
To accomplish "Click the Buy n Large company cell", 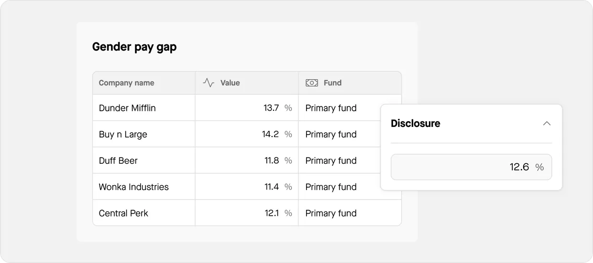I will [x=123, y=134].
